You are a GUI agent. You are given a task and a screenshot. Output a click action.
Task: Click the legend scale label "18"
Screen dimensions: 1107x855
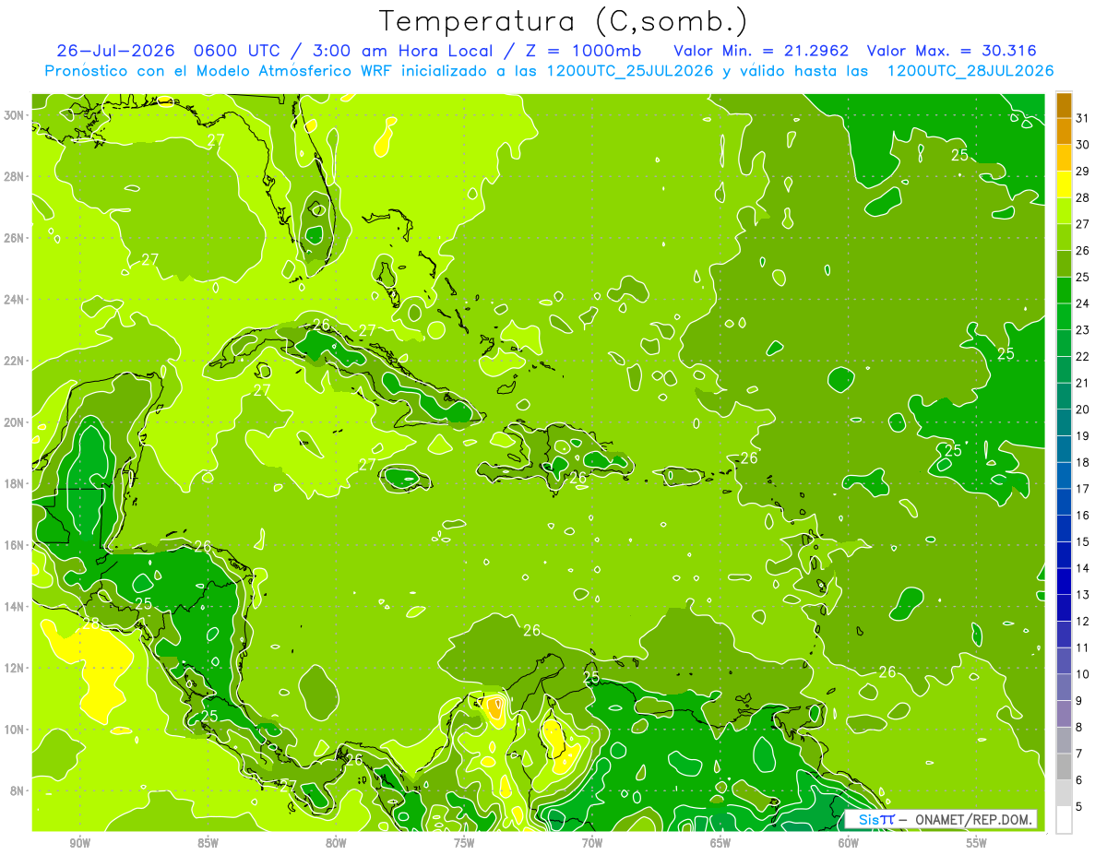coord(1083,462)
